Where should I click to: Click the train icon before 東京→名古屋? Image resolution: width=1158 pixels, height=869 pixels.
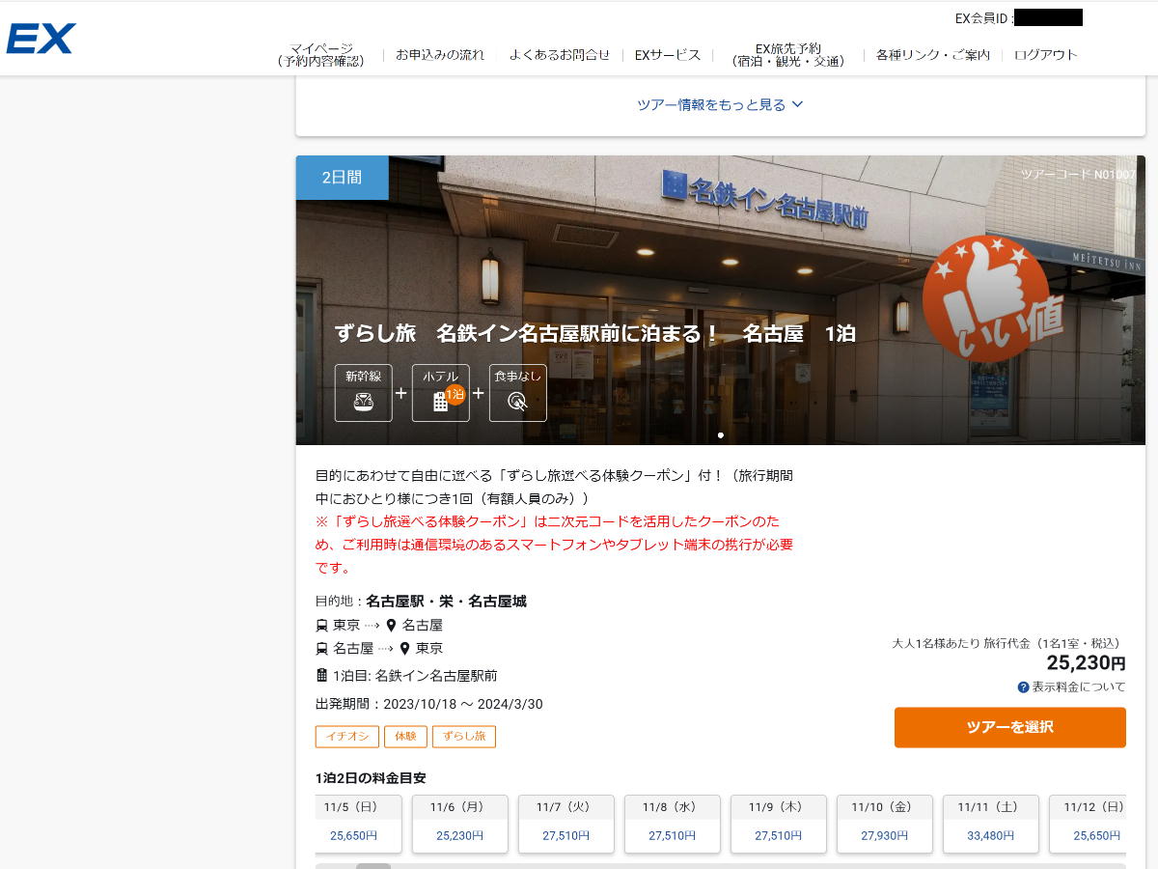tap(322, 626)
